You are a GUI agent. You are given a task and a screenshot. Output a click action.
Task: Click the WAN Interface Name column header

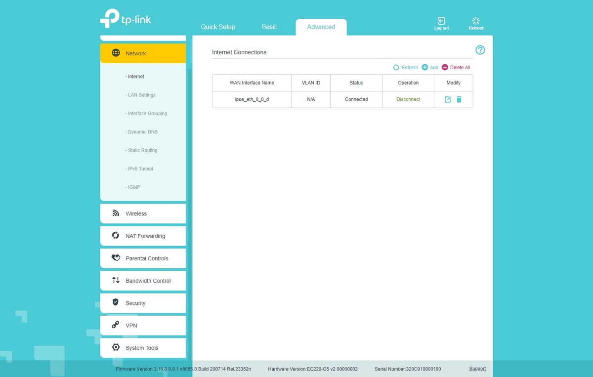click(x=252, y=83)
